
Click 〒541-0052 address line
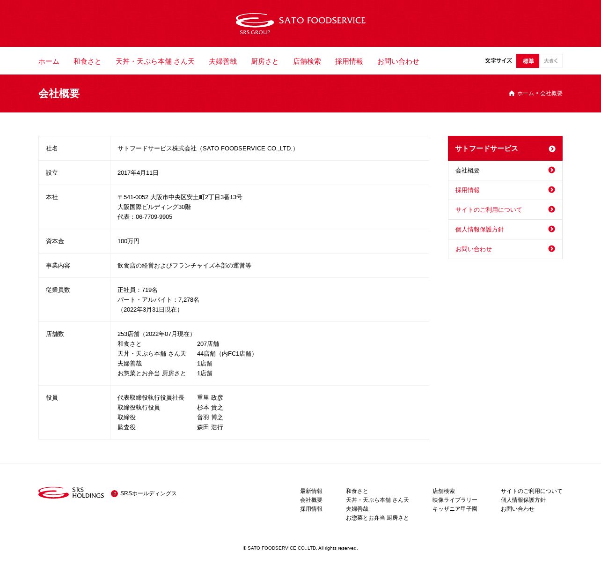(180, 197)
